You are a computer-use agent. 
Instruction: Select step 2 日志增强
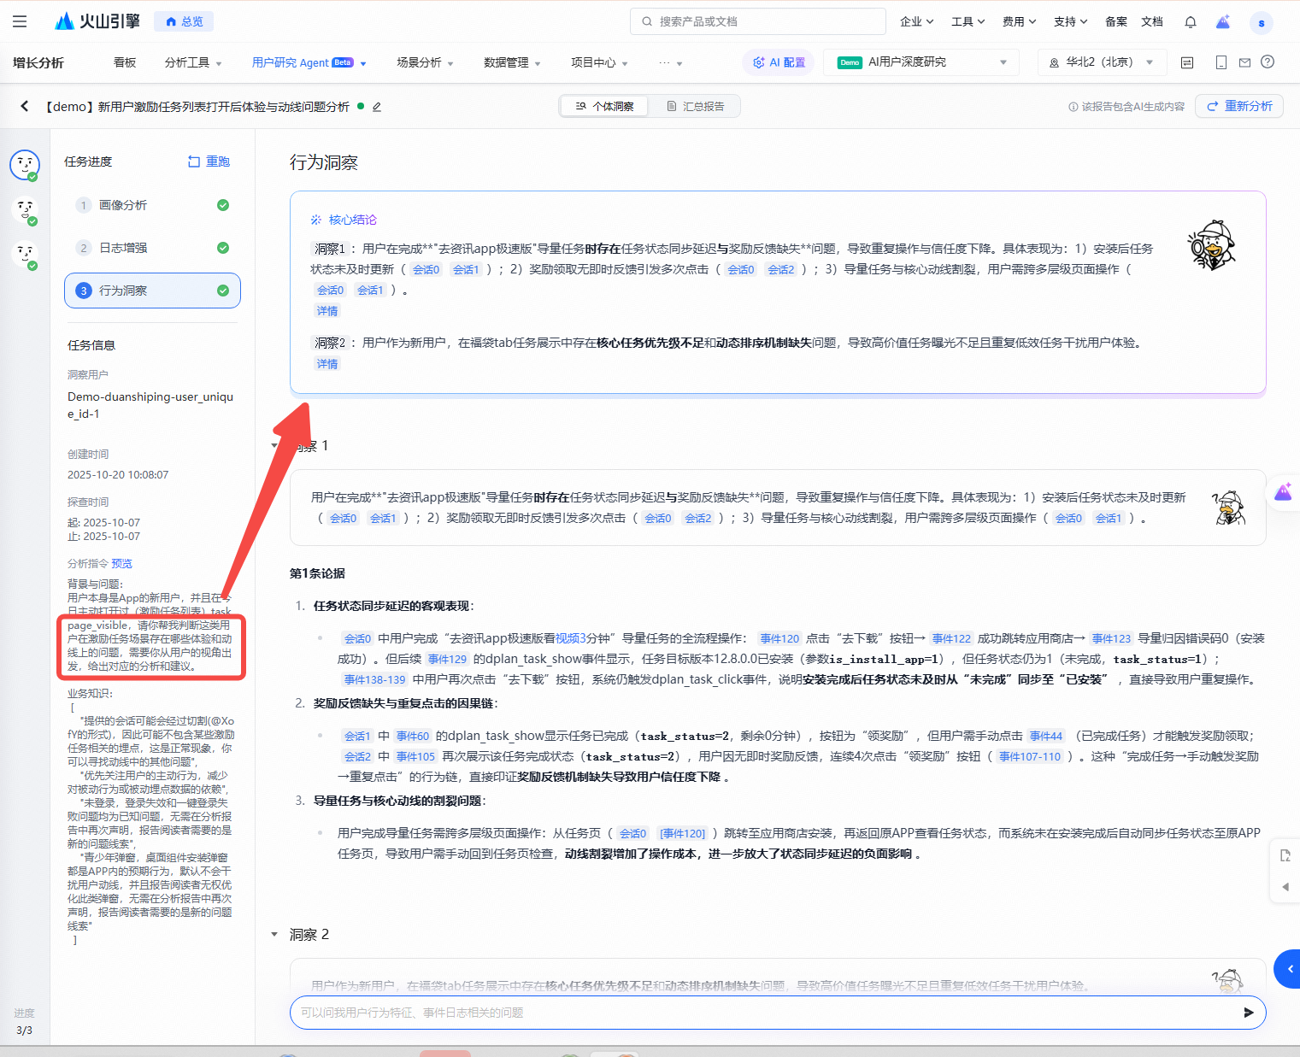click(152, 248)
